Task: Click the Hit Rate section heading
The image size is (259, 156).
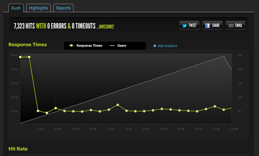Action: click(x=18, y=149)
